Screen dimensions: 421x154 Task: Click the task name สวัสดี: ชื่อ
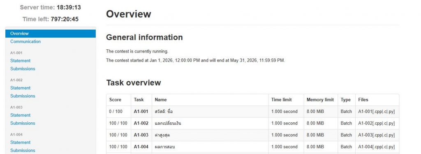[x=164, y=111]
